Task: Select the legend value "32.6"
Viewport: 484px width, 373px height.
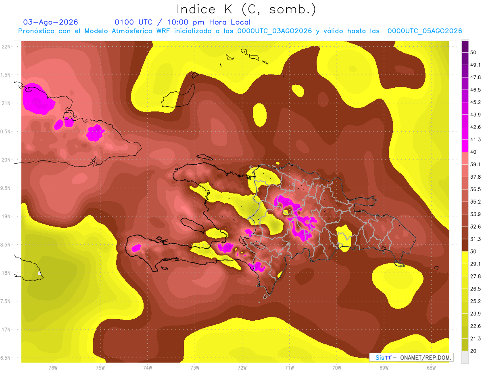Action: pyautogui.click(x=475, y=227)
